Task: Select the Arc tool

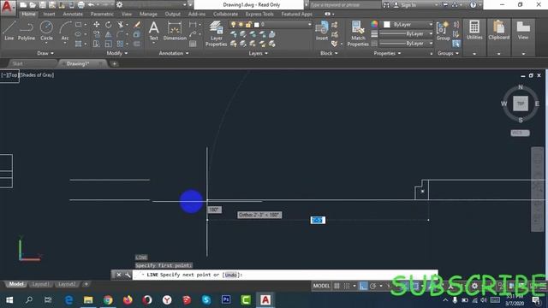Action: (65, 31)
